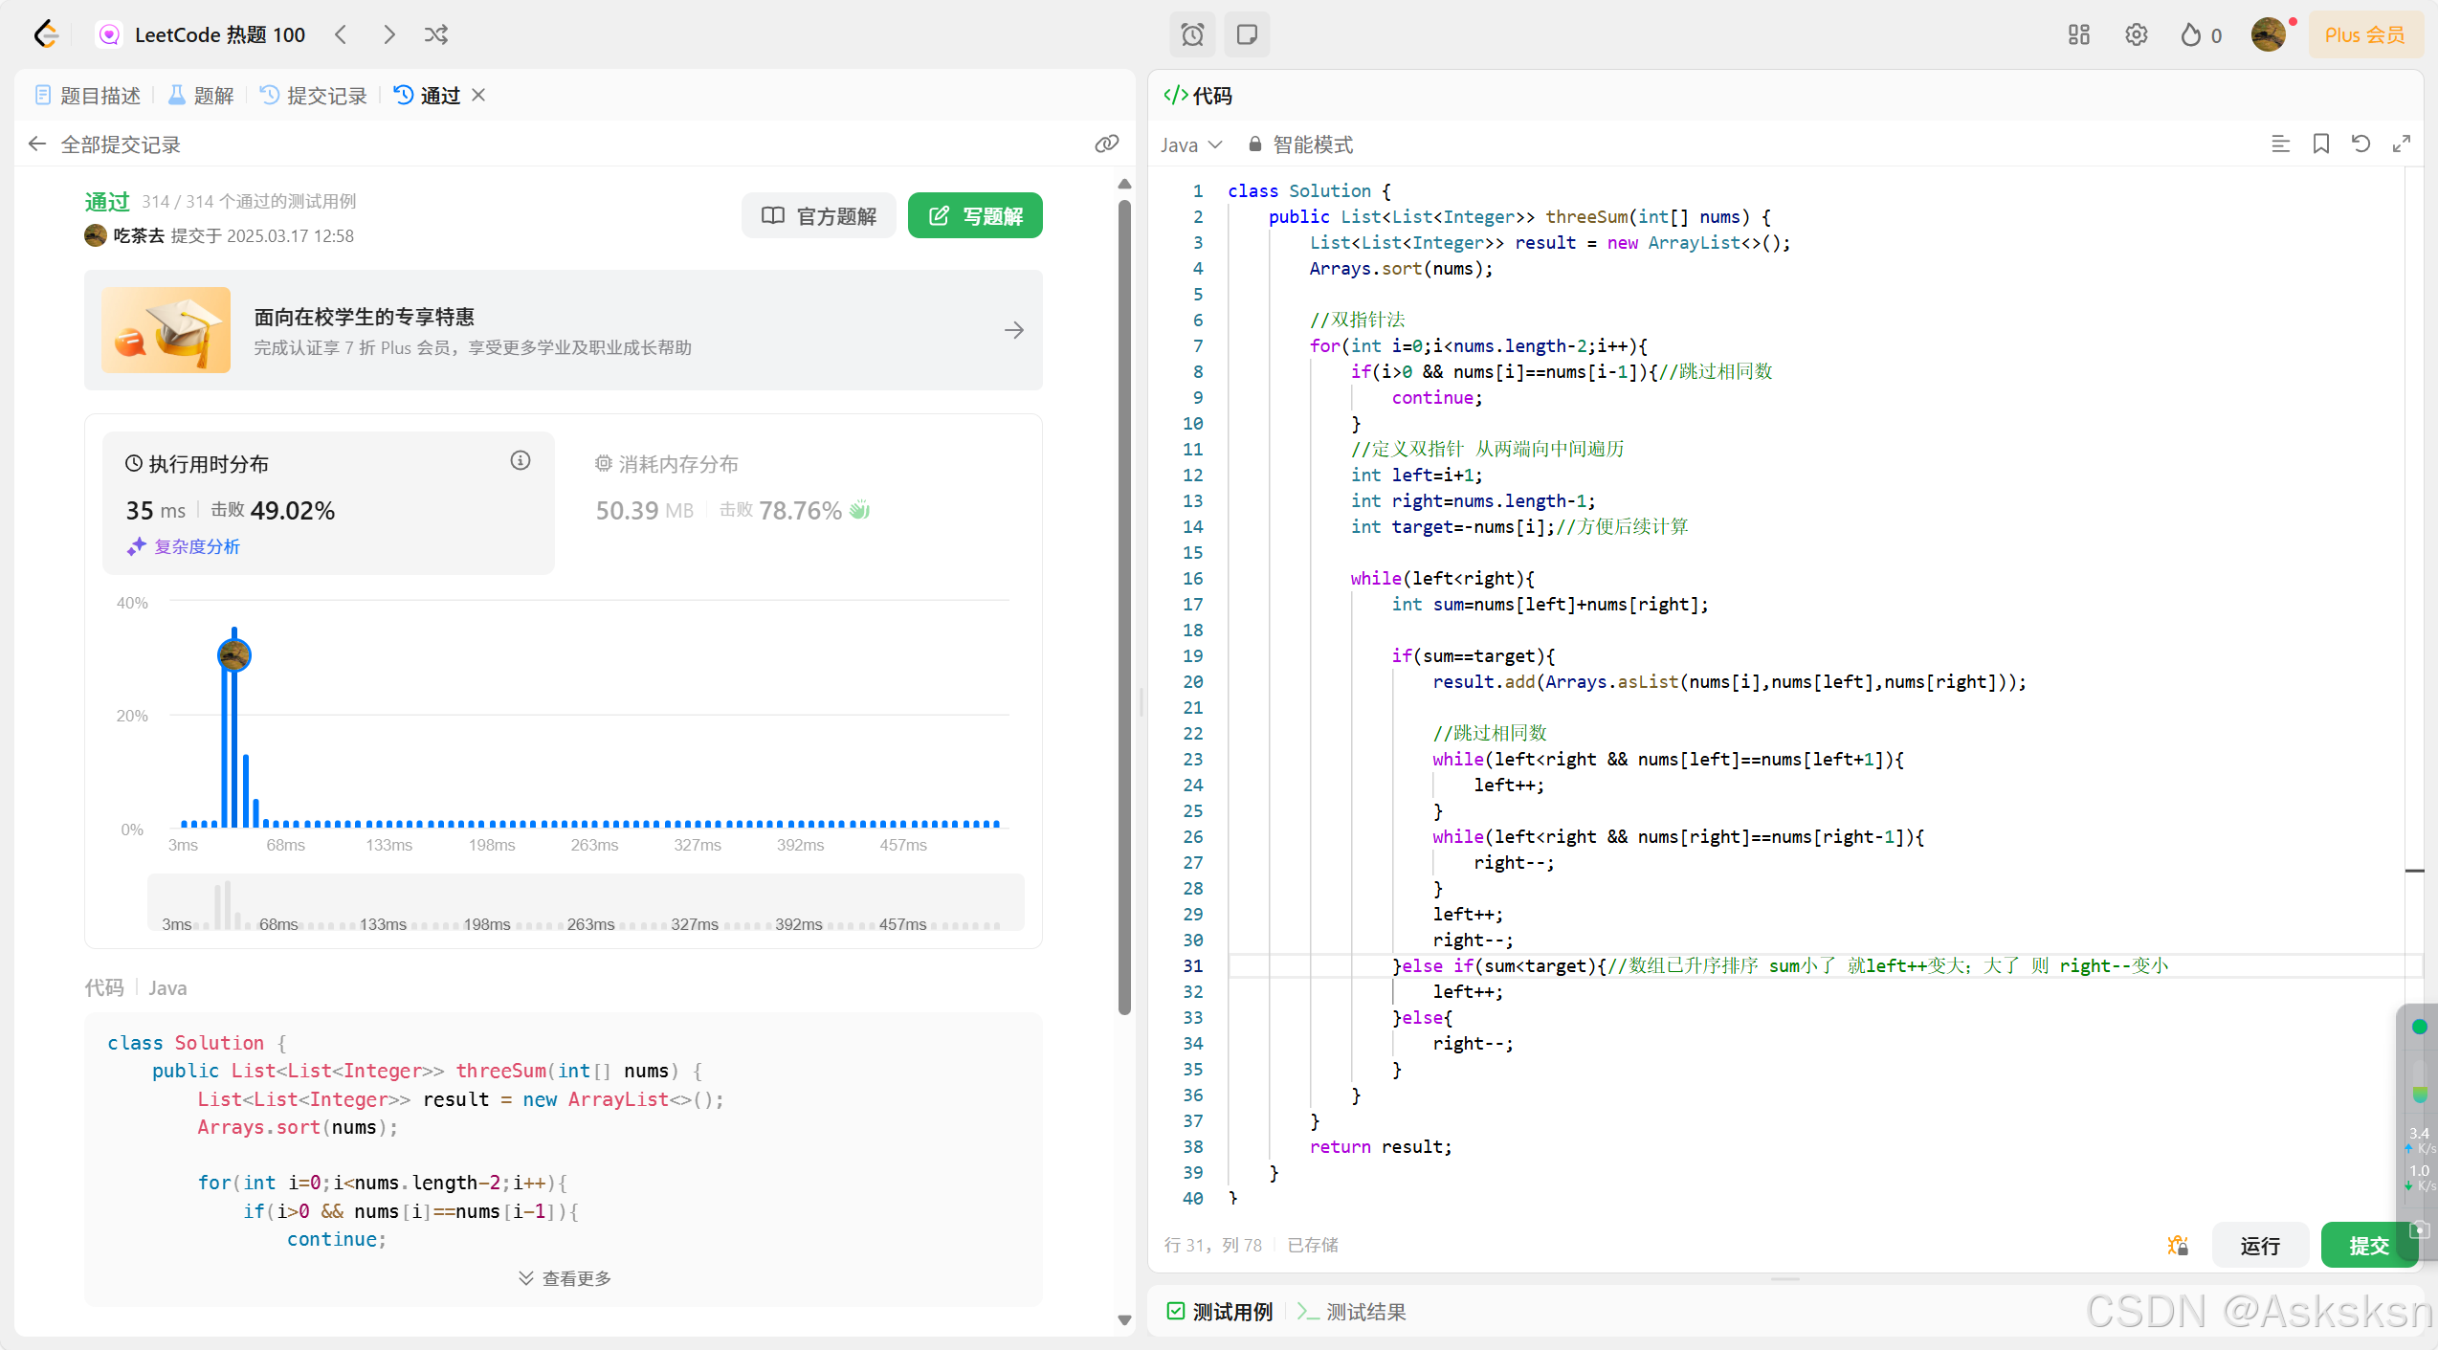Copy submission link icon
The width and height of the screenshot is (2438, 1350).
pos(1106,144)
